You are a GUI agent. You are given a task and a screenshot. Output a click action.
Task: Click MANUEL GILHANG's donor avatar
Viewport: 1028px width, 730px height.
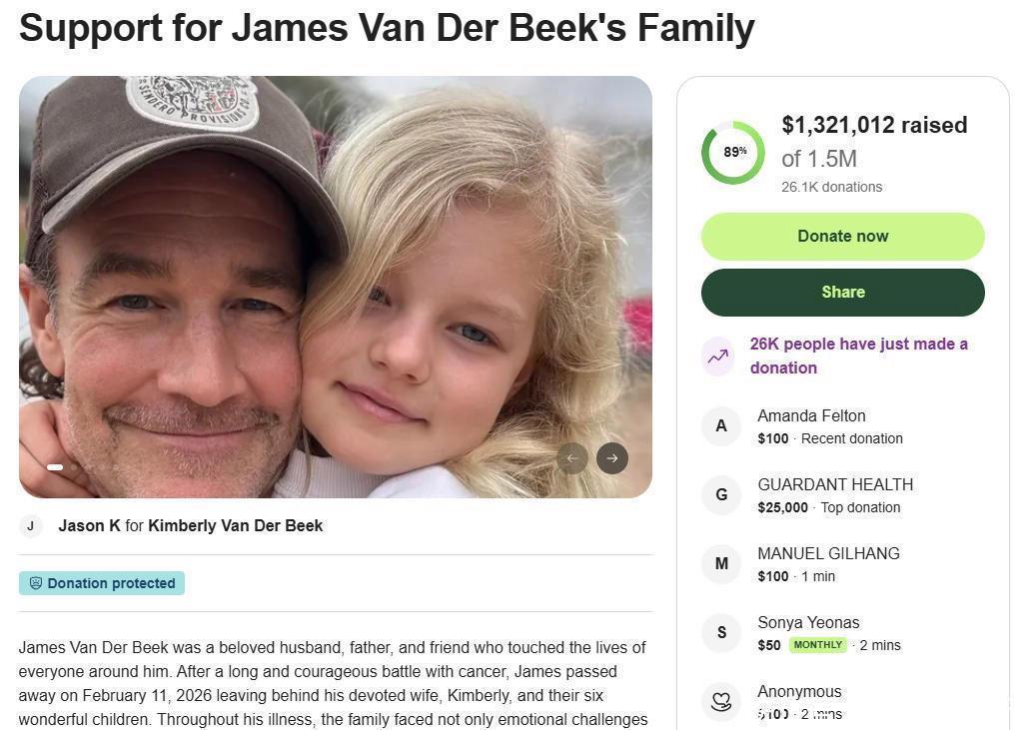pyautogui.click(x=721, y=564)
